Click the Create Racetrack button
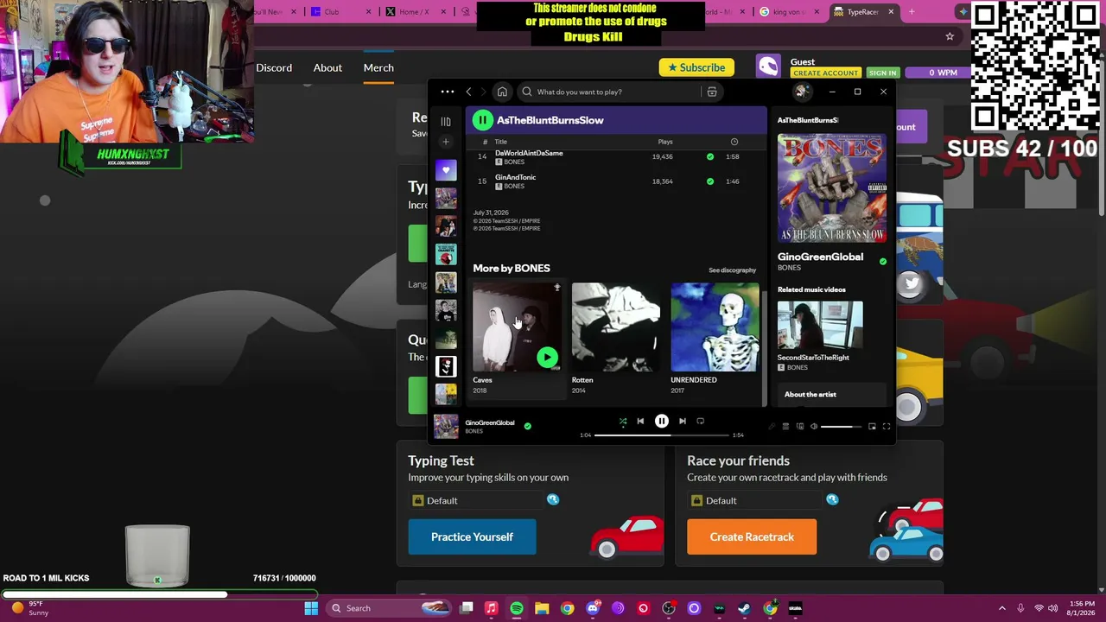Image resolution: width=1106 pixels, height=622 pixels. pos(752,536)
